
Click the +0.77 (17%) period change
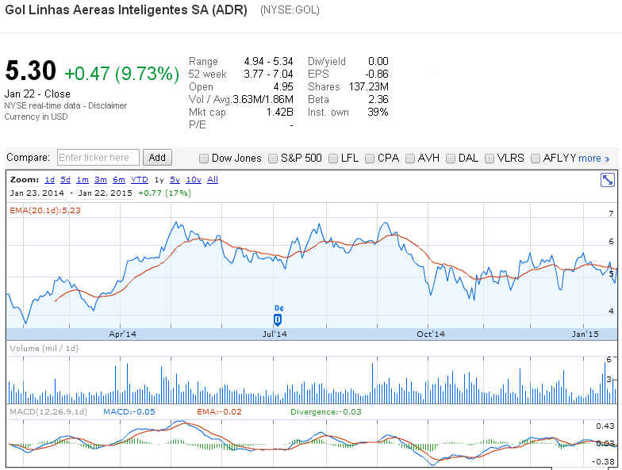click(x=165, y=193)
